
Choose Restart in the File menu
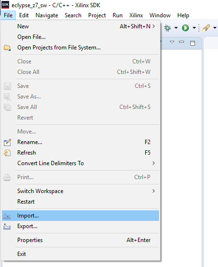click(x=80, y=202)
